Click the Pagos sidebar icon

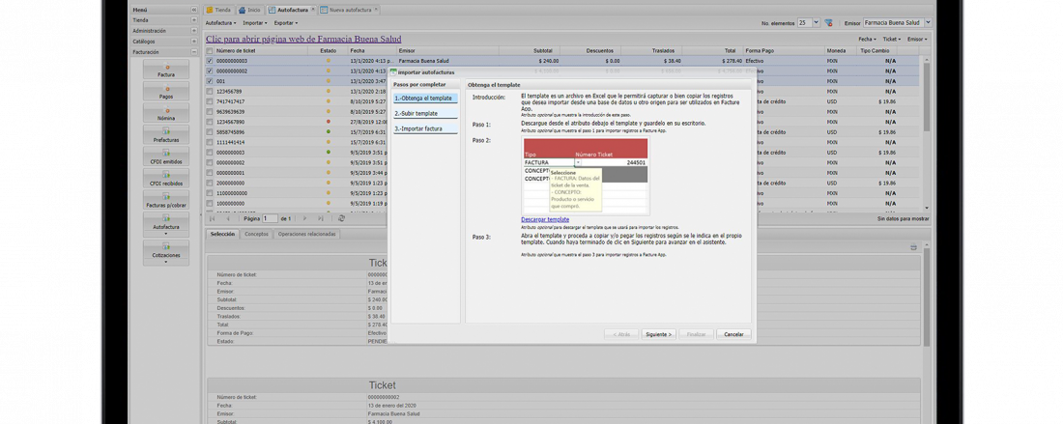pos(166,92)
